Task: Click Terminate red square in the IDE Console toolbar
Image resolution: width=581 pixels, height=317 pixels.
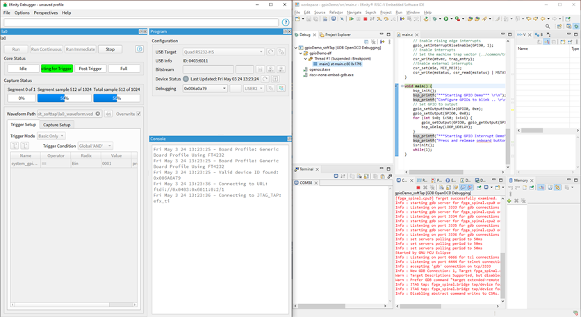Action: click(x=418, y=187)
